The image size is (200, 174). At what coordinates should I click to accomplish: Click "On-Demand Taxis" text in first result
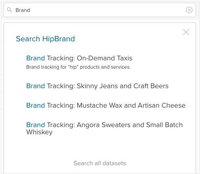(105, 58)
